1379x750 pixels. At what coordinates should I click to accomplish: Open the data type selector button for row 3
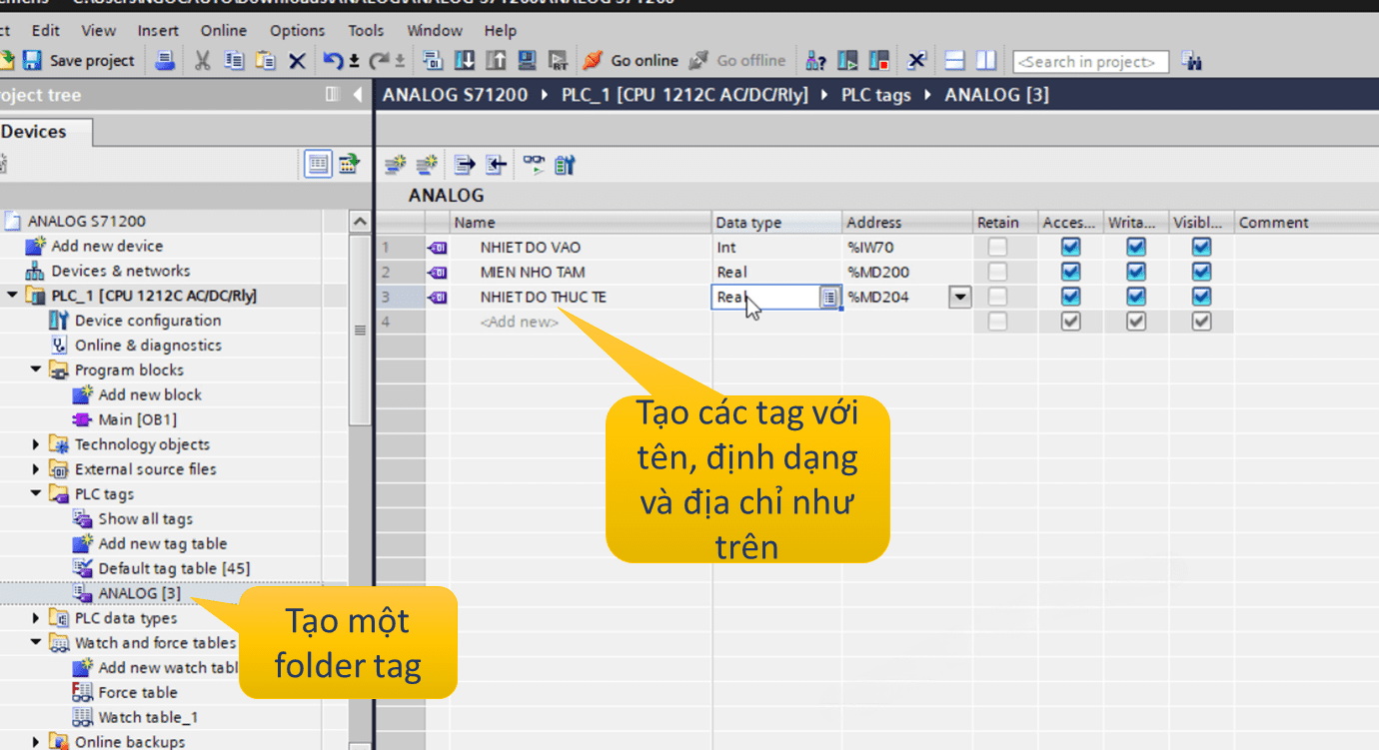[829, 297]
